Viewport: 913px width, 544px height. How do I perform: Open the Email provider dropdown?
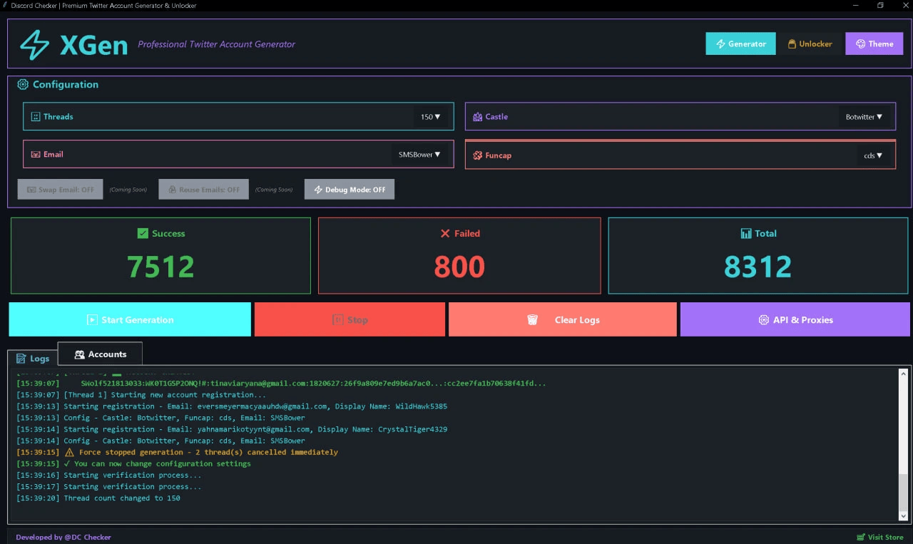coord(421,154)
